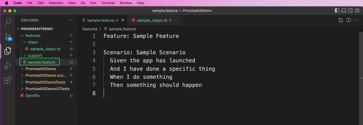
Task: Open Run and Debug view
Action: 8,66
